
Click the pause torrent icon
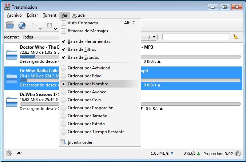tap(49, 25)
